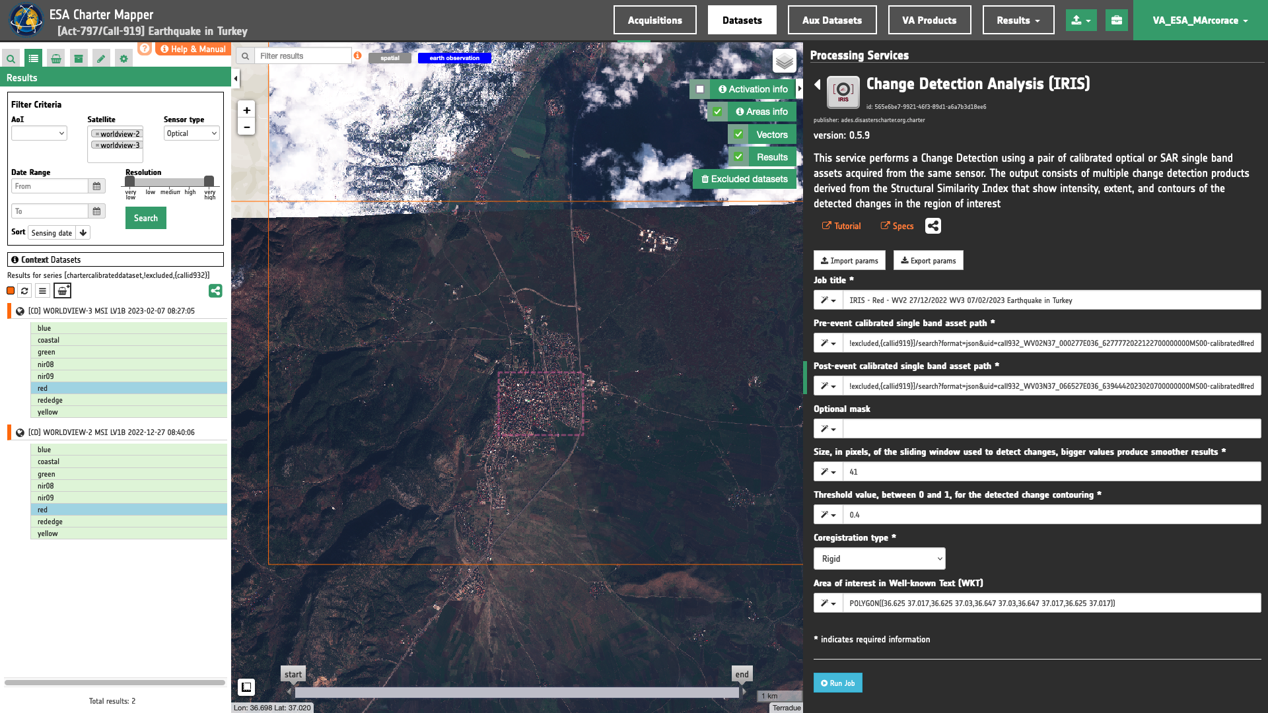This screenshot has height=713, width=1268.
Task: Zoom in on the map
Action: (246, 110)
